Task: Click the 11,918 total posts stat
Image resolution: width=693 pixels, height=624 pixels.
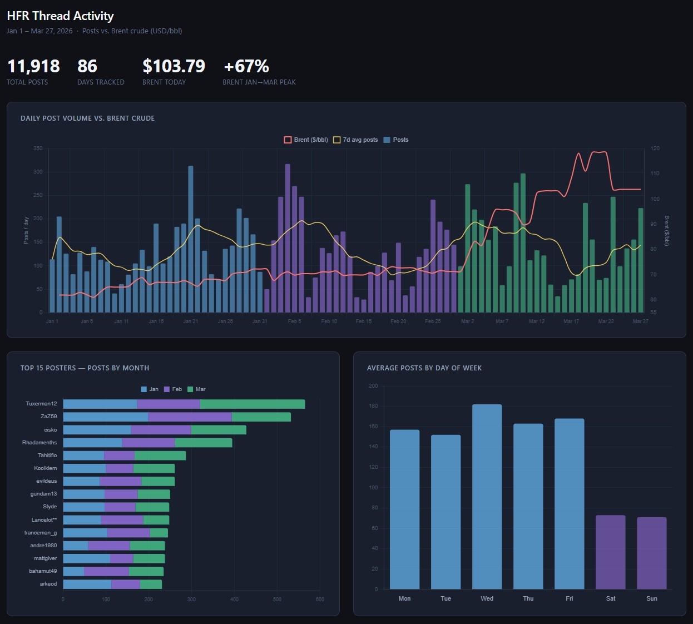Action: [x=33, y=67]
